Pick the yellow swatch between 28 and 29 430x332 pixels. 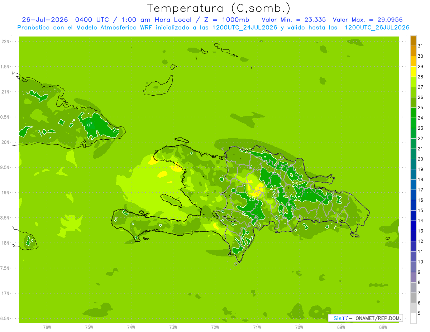coord(413,72)
